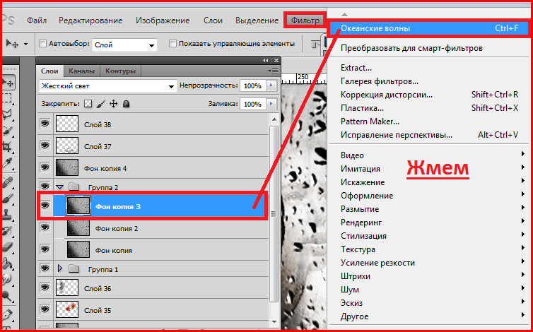Click the Непрозрачность value field
The height and width of the screenshot is (332, 533).
(x=253, y=86)
